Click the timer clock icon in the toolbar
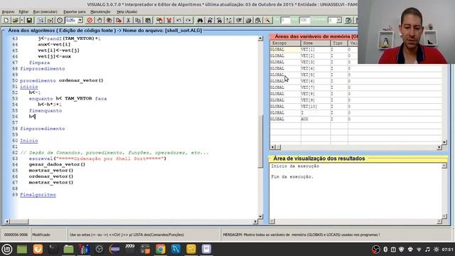 (x=60, y=21)
